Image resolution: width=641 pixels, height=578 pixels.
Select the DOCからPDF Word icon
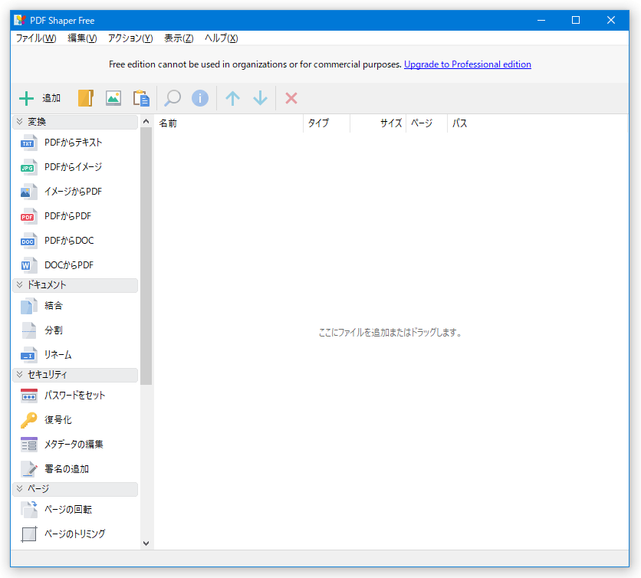28,265
